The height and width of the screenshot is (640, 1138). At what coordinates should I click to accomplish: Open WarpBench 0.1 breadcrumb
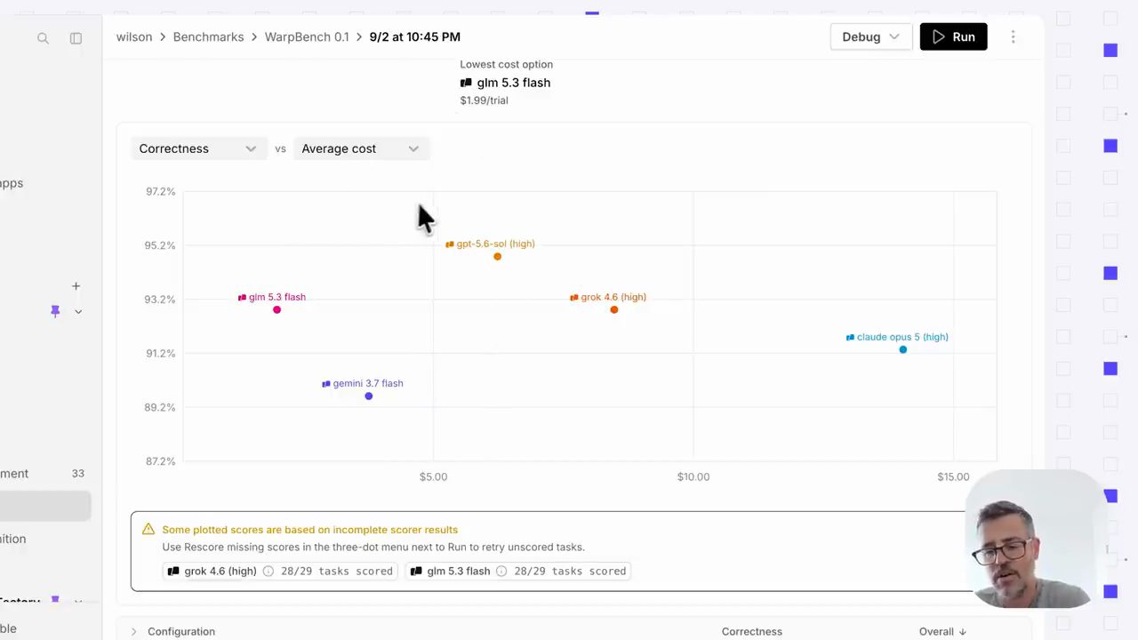pyautogui.click(x=307, y=36)
